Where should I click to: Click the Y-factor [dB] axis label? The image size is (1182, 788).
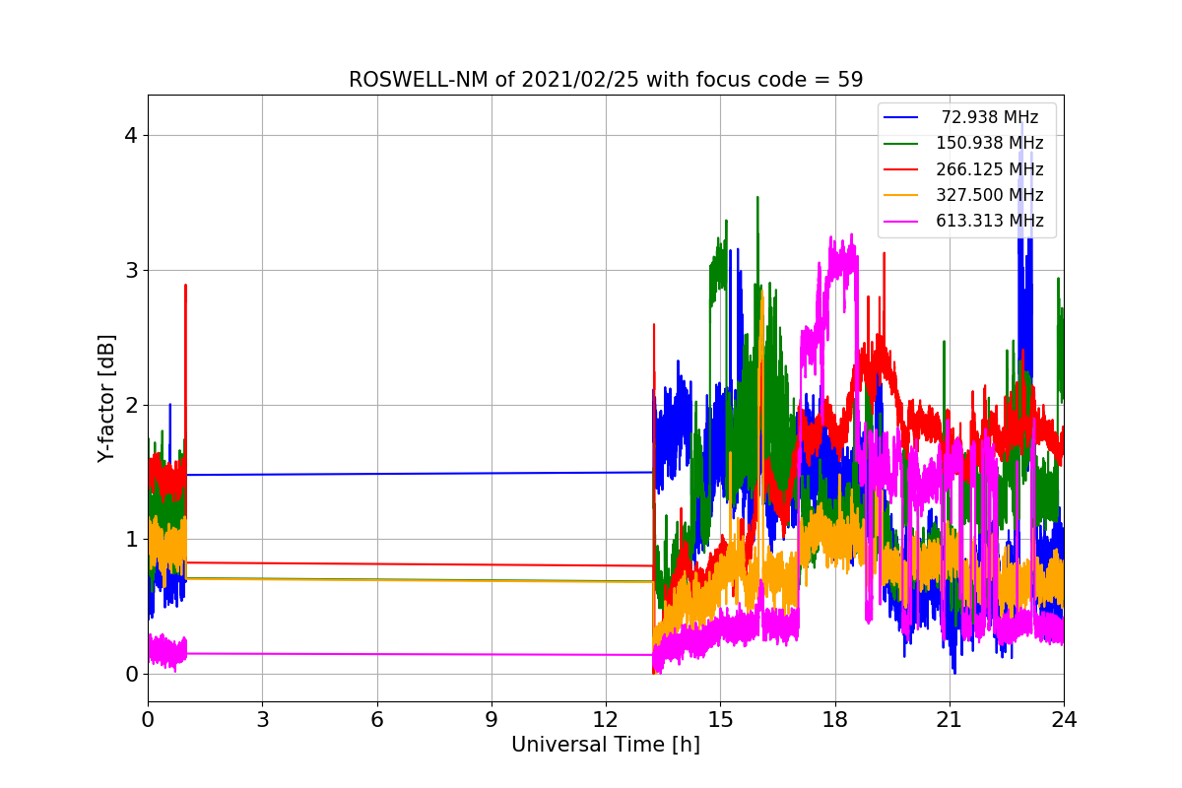point(107,398)
